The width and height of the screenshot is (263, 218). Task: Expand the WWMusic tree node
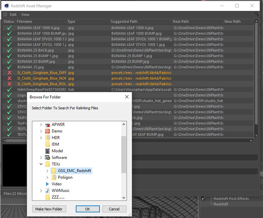tap(41, 191)
